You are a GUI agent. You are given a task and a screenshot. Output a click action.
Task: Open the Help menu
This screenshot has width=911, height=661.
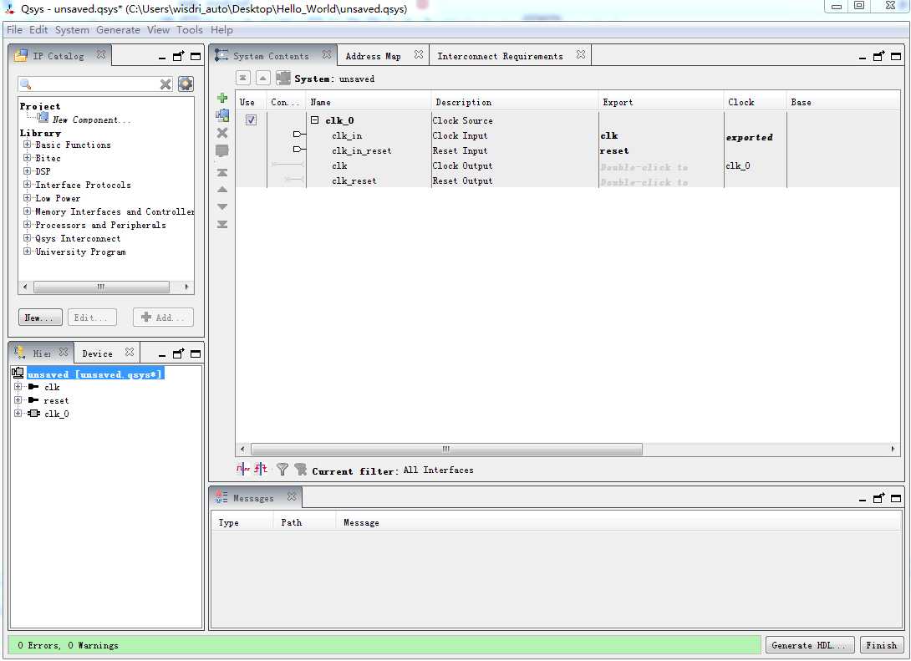click(221, 29)
